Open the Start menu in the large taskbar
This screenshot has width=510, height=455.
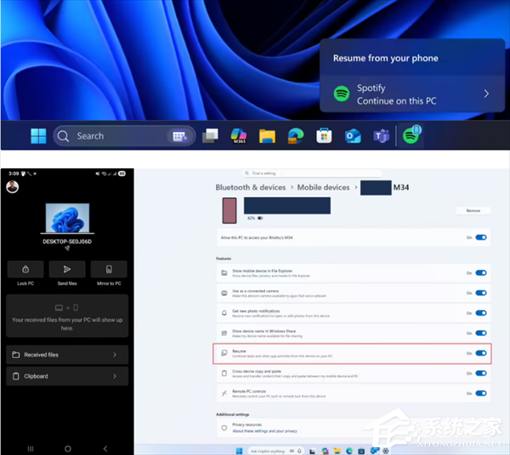coord(38,136)
